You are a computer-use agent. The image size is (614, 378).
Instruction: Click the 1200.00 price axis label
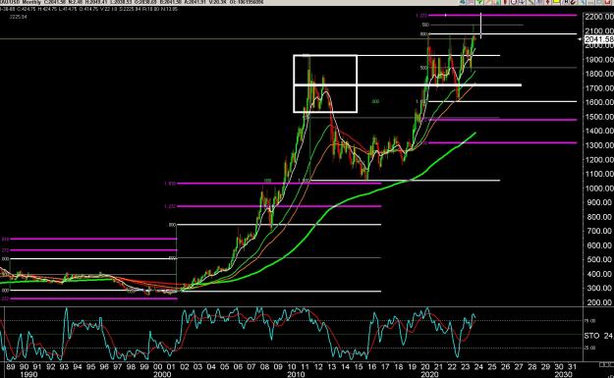point(598,160)
